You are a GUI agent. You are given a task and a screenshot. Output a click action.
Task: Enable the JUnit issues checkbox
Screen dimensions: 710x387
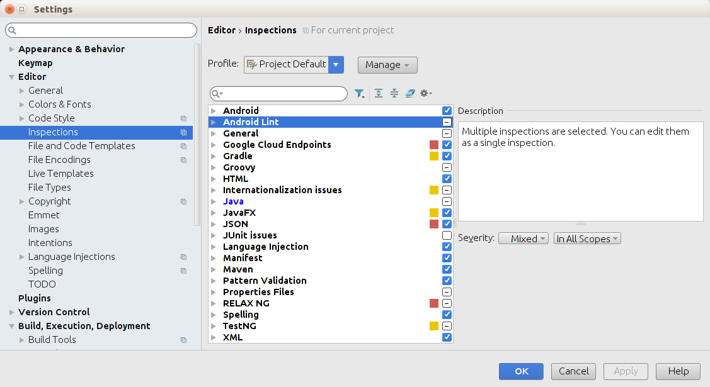pos(447,235)
